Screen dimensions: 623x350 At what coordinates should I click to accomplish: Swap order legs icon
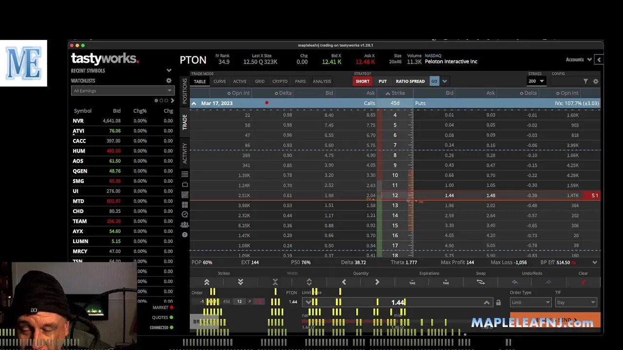[x=481, y=282]
